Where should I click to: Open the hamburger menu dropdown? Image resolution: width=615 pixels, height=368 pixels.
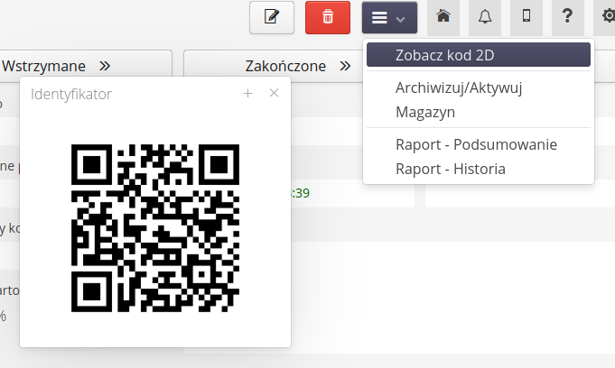389,17
